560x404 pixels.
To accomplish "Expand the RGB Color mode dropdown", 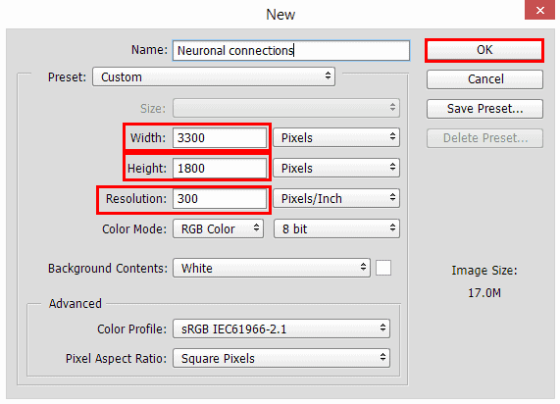I will 219,229.
